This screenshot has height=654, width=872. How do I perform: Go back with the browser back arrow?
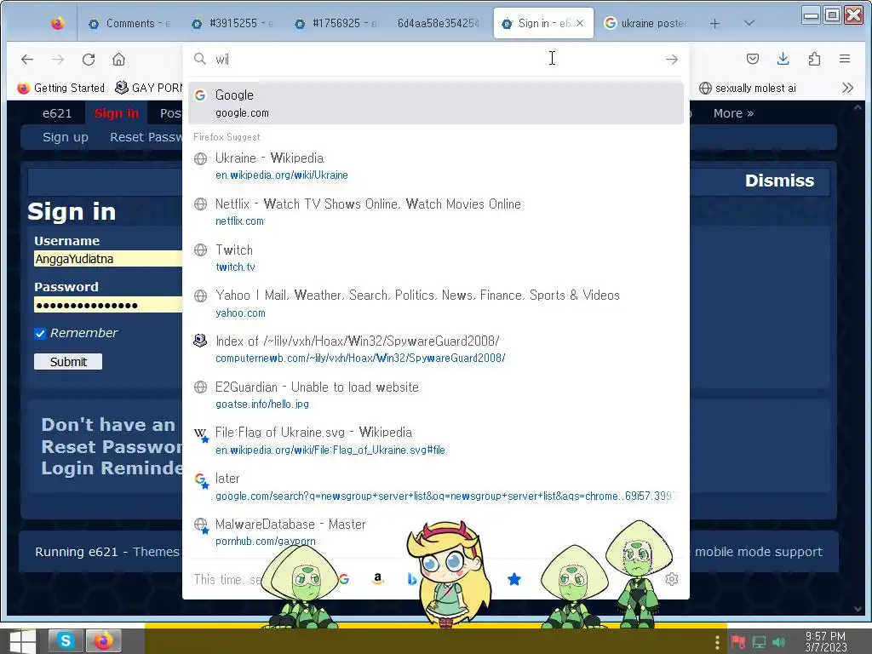[26, 59]
